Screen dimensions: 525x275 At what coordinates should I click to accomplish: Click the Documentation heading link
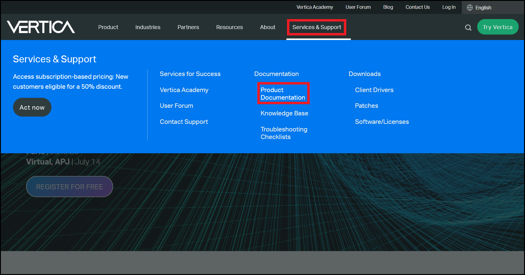coord(276,74)
